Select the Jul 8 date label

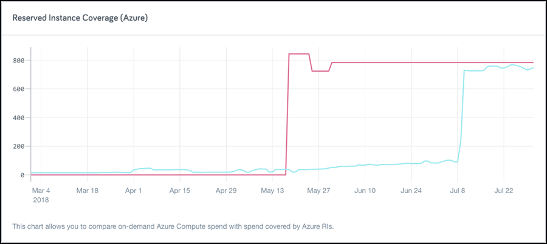tap(457, 191)
